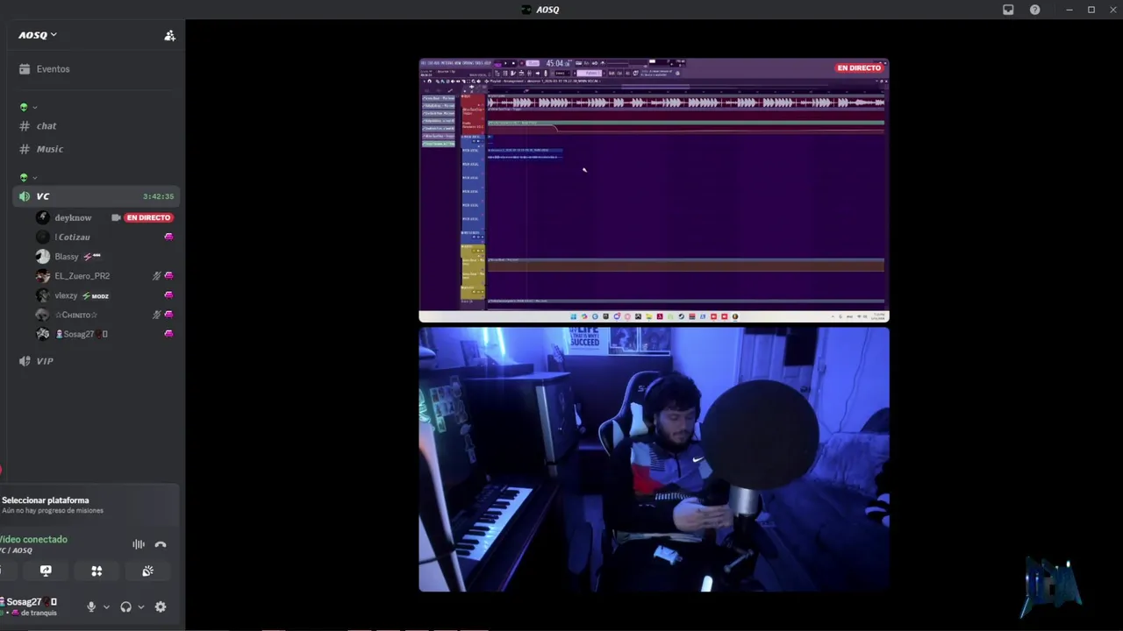
Task: Click Vídeo conectado status text
Action: point(33,539)
